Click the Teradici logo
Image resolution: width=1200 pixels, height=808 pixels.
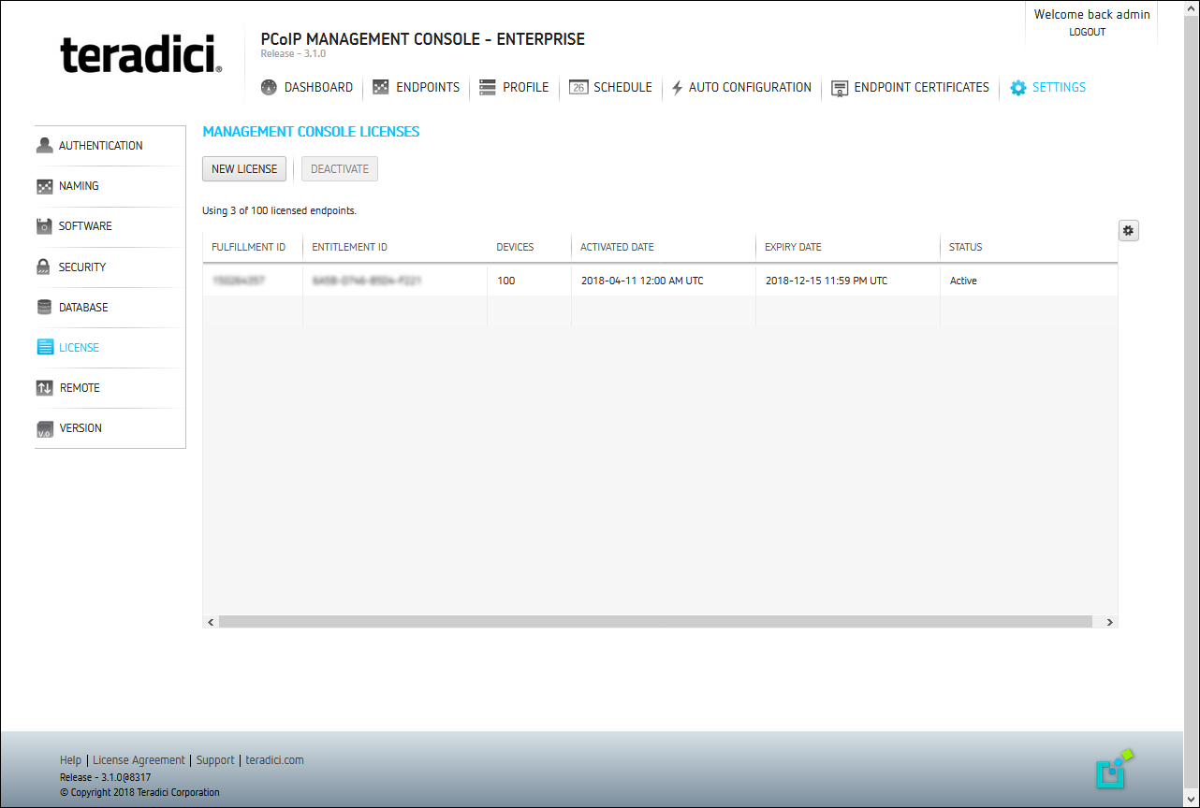click(x=141, y=55)
